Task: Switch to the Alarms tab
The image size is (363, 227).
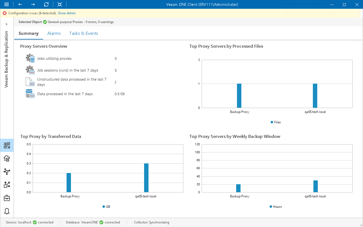Action: click(x=54, y=33)
